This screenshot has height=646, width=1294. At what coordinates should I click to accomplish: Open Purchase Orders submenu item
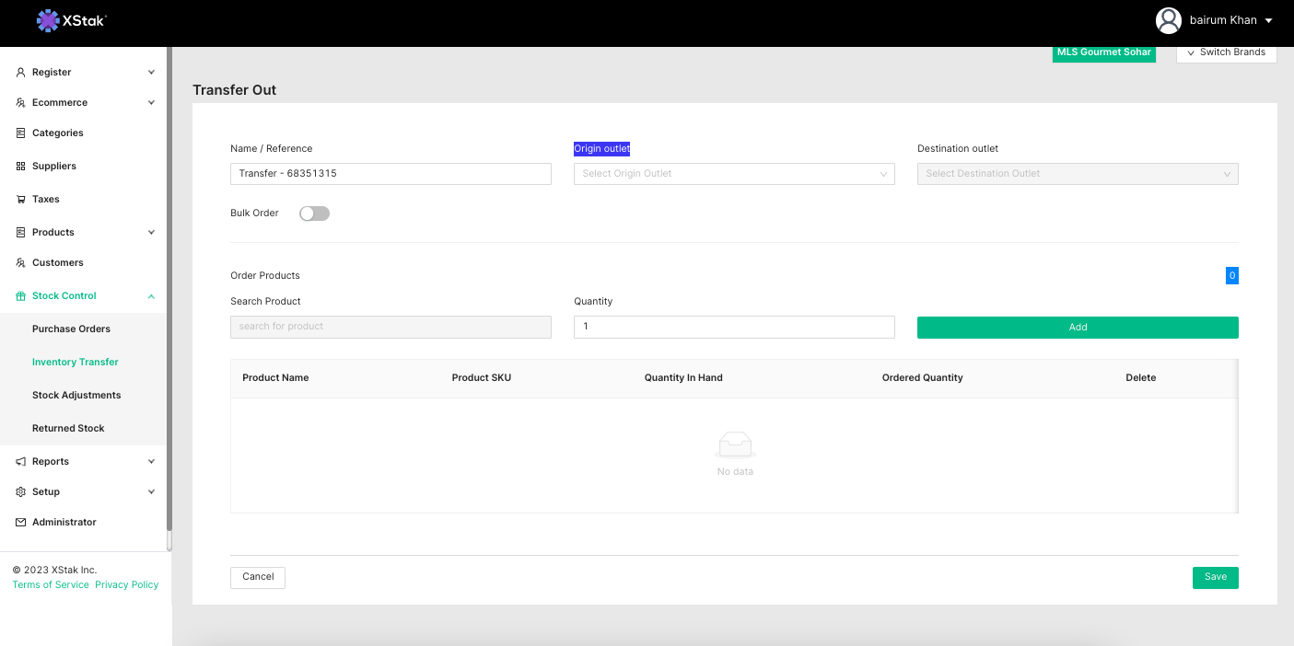pos(71,329)
